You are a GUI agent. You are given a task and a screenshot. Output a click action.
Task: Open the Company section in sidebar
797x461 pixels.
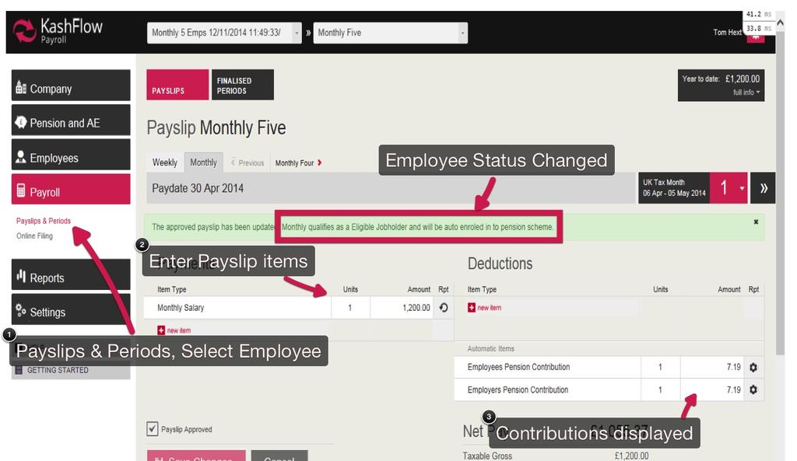click(x=71, y=89)
